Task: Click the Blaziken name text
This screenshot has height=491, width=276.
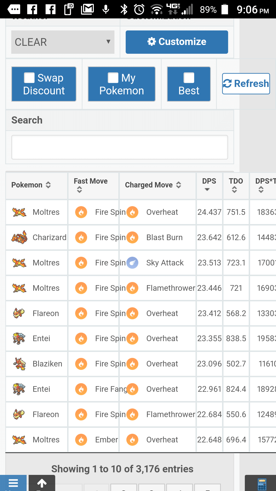Action: (x=47, y=364)
